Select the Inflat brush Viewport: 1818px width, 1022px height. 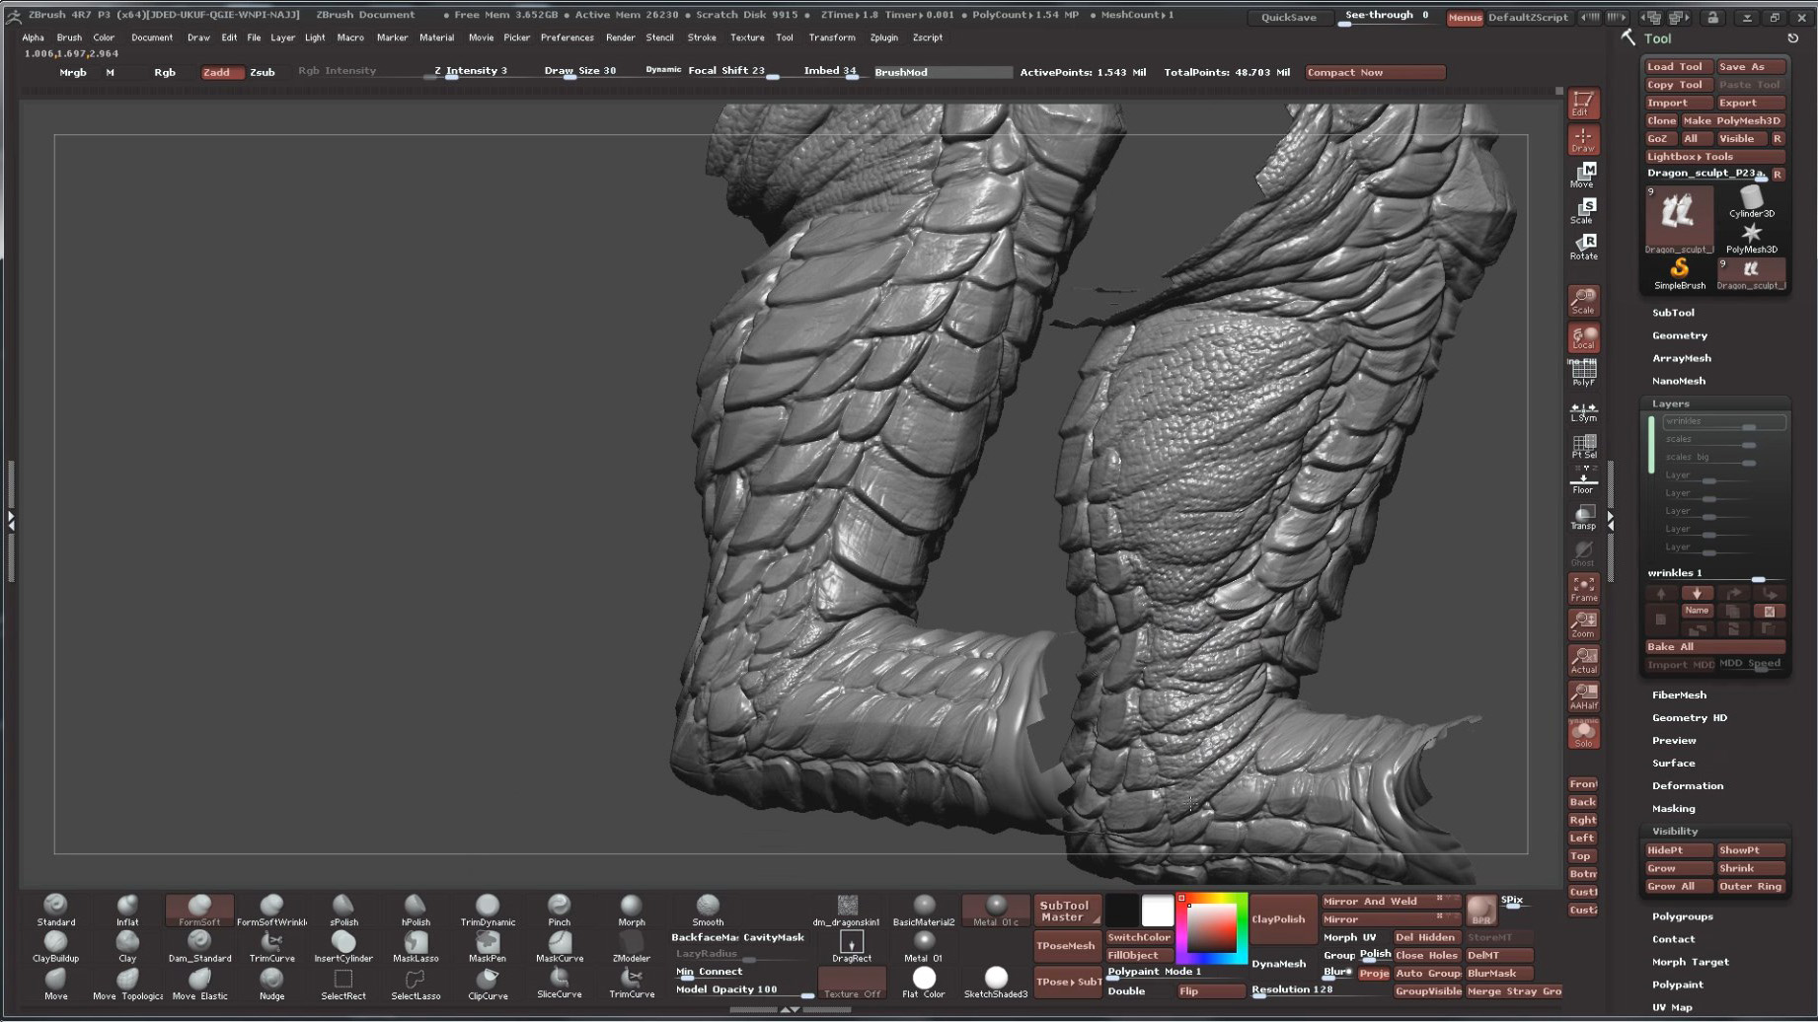point(127,910)
